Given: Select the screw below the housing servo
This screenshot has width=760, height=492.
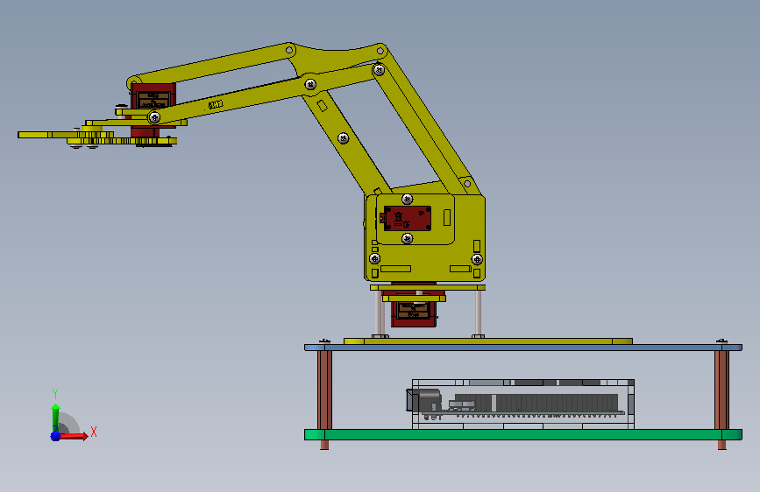Looking at the screenshot, I should click(407, 238).
